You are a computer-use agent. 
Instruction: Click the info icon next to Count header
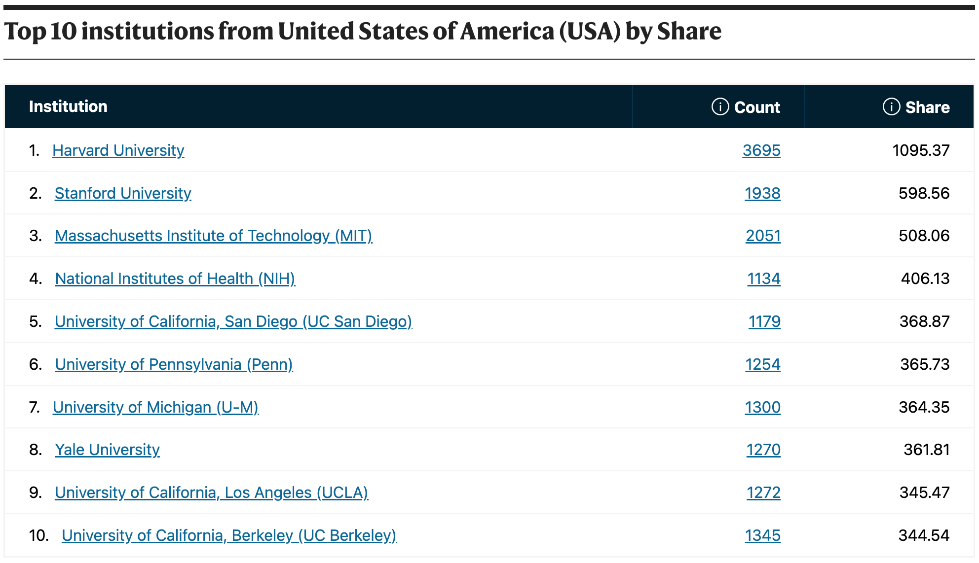point(720,106)
